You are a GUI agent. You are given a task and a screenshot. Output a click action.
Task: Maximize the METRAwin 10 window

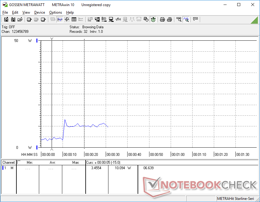[x=239, y=5]
